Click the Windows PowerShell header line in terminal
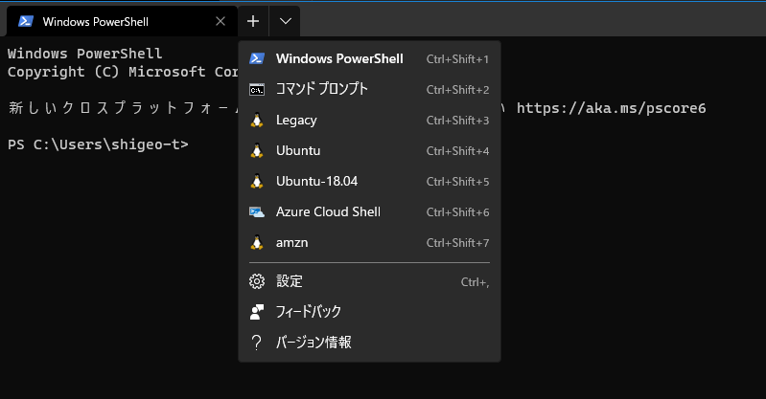Screen dimensions: 766x399 click(84, 54)
